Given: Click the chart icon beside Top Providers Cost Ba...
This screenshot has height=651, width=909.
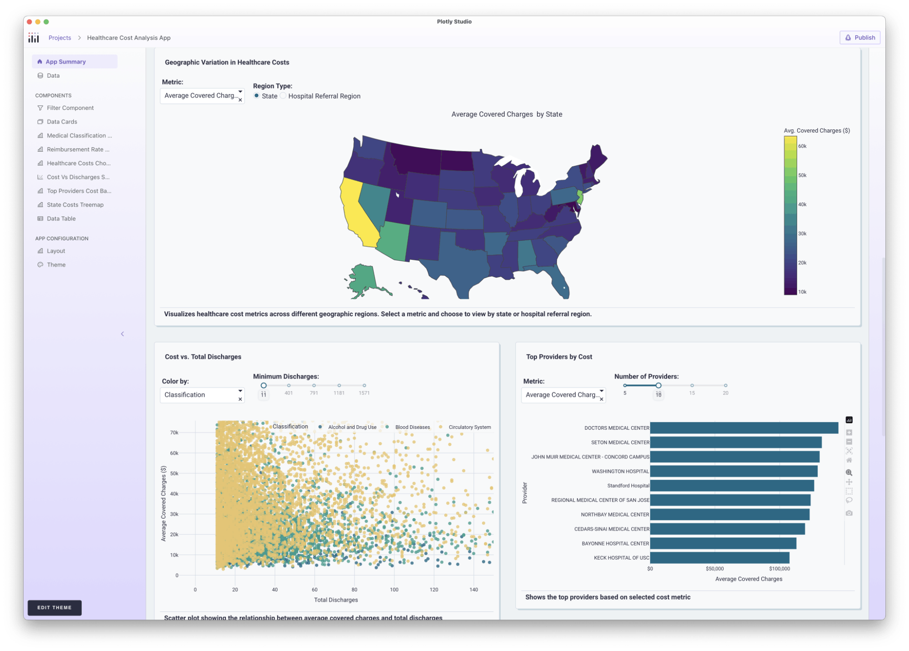Looking at the screenshot, I should click(x=40, y=191).
